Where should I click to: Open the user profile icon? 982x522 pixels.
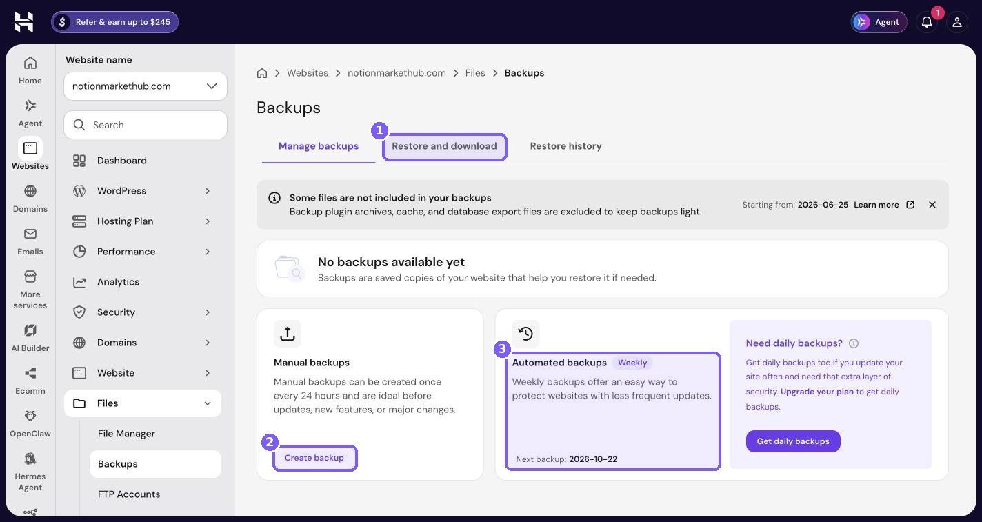coord(957,22)
